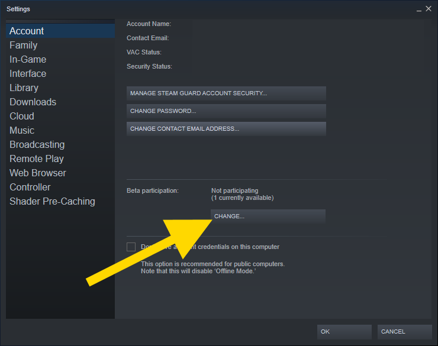Click the 'Account Name:' label

(149, 24)
